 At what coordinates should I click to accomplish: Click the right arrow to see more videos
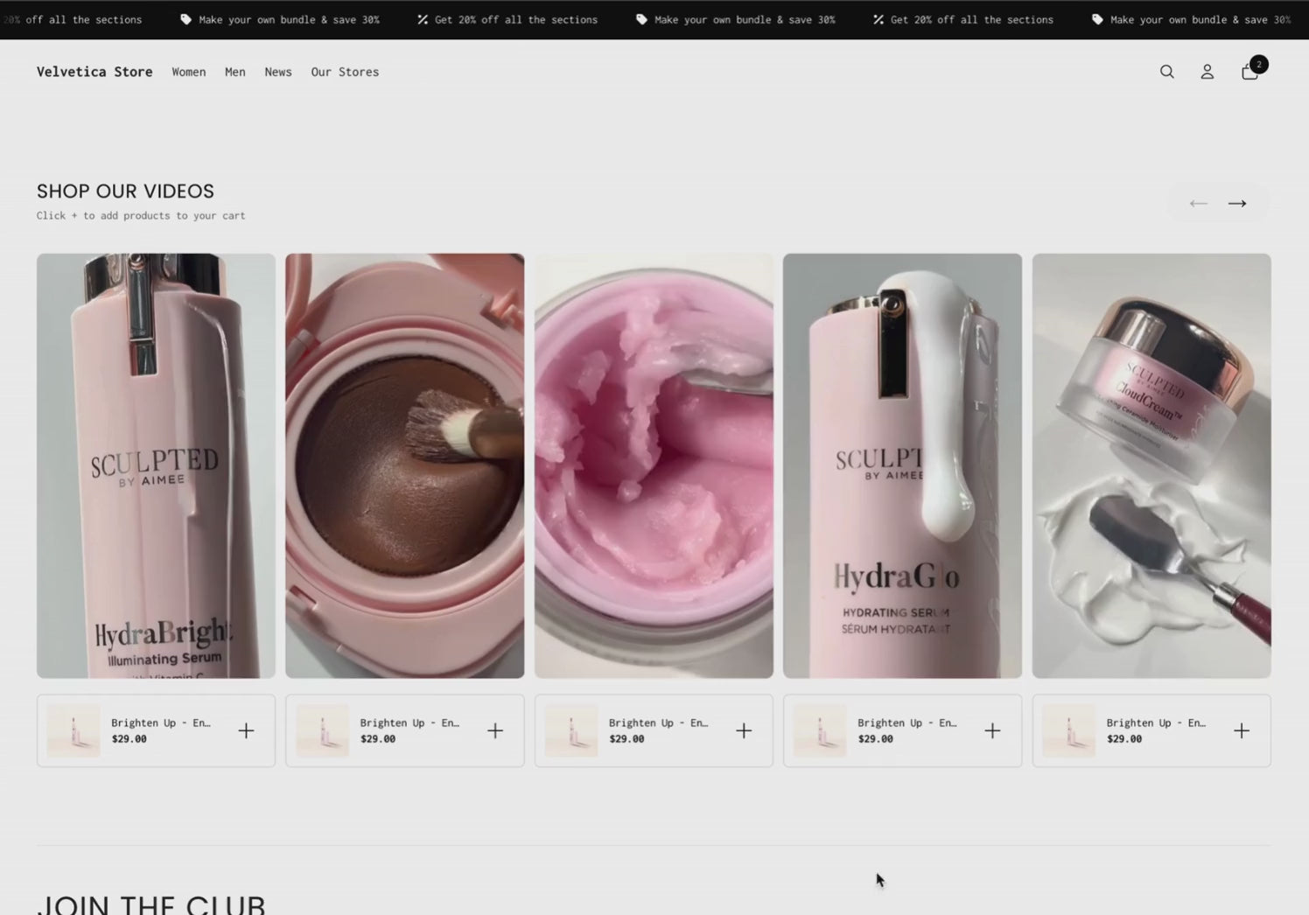1236,203
